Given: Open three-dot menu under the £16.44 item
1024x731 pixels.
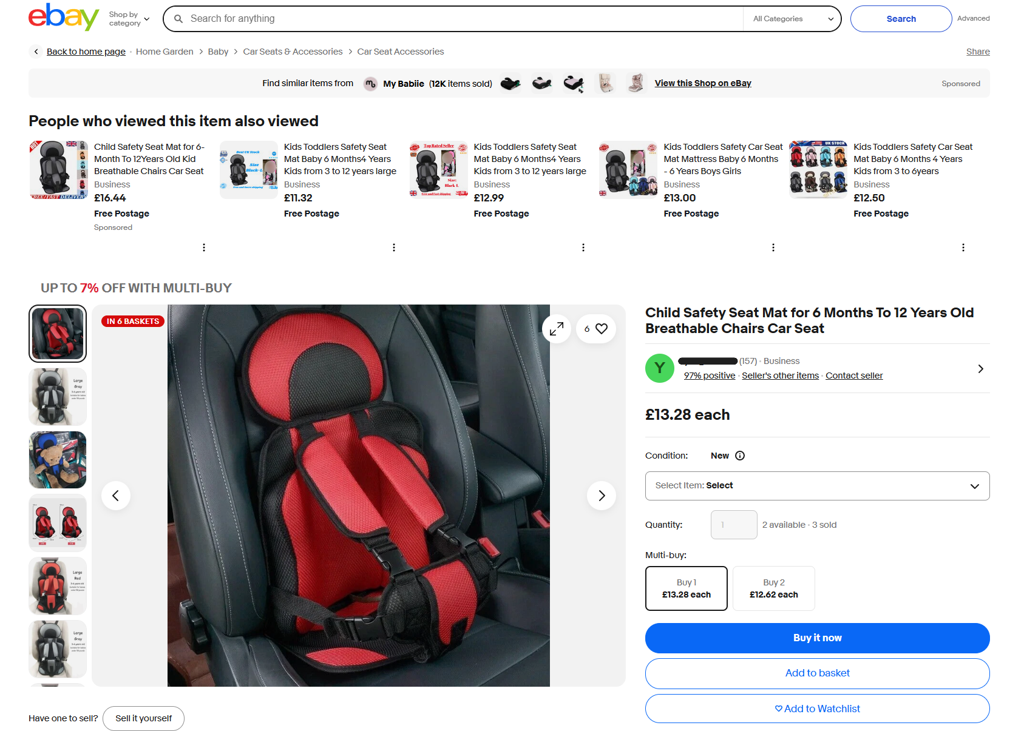Looking at the screenshot, I should tap(204, 248).
